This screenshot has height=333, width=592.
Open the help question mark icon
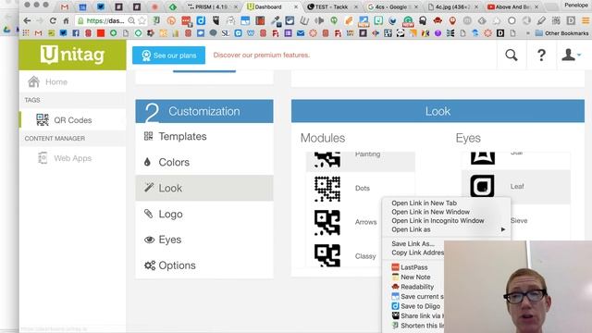pyautogui.click(x=541, y=55)
